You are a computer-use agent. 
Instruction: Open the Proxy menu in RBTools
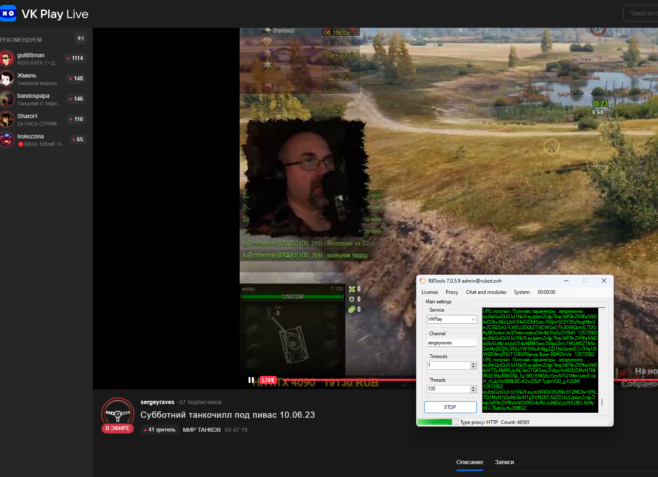[452, 292]
